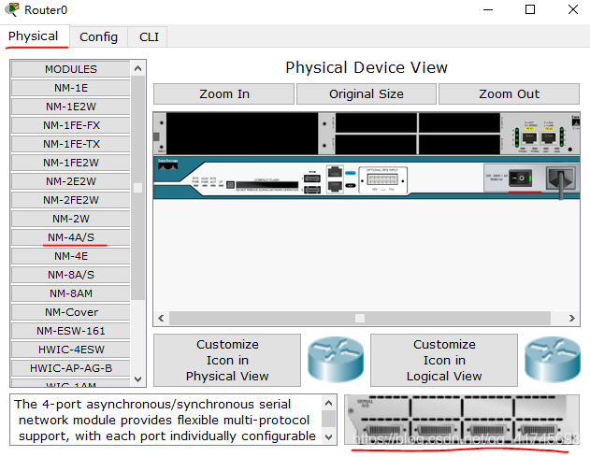Image resolution: width=590 pixels, height=457 pixels.
Task: Select the NM-8A/S module
Action: click(71, 275)
